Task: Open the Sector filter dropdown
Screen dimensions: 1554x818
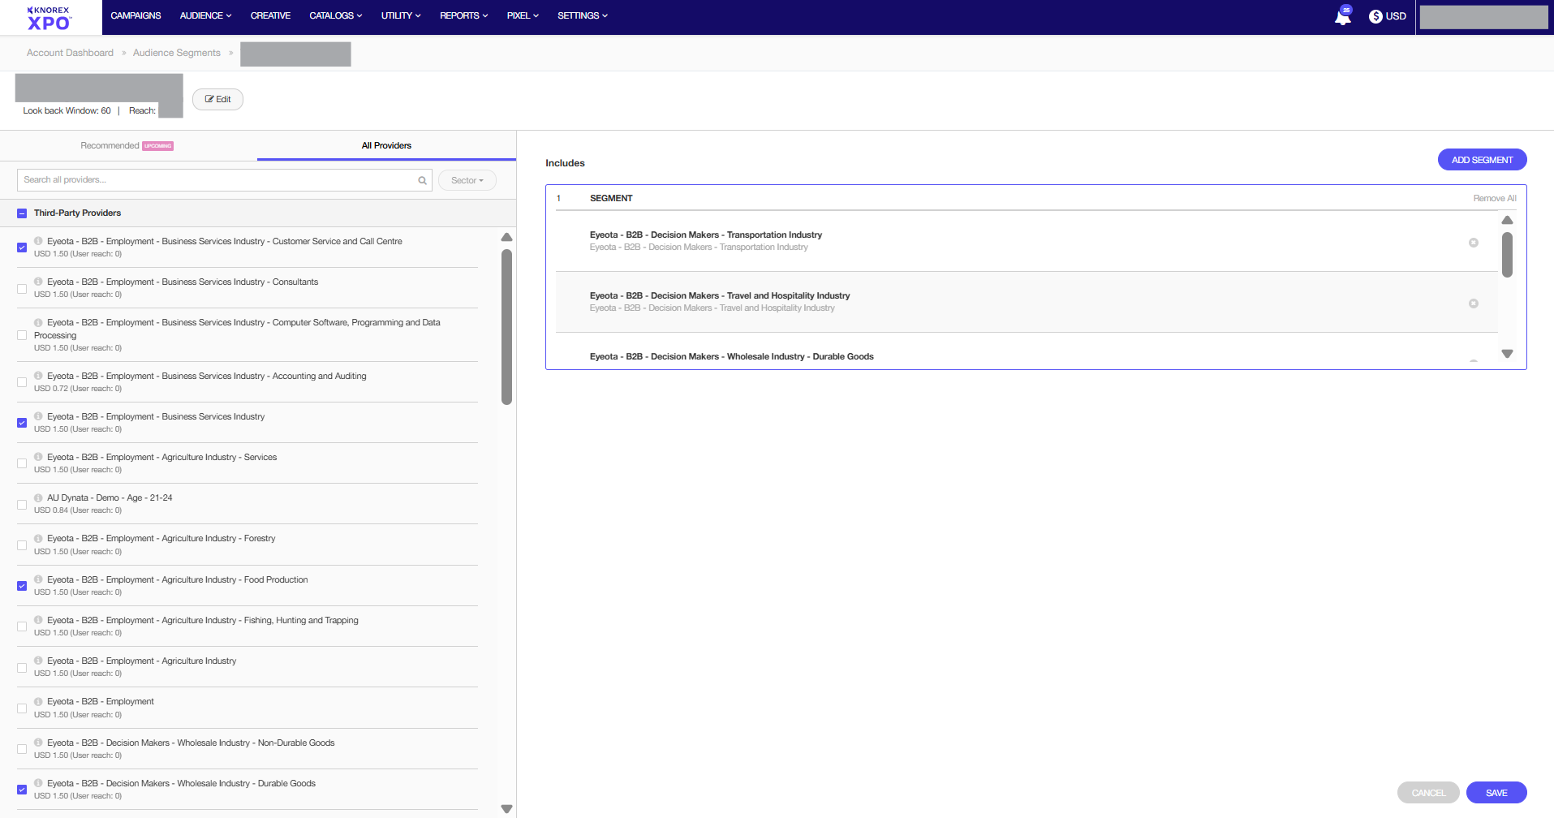Action: 467,180
